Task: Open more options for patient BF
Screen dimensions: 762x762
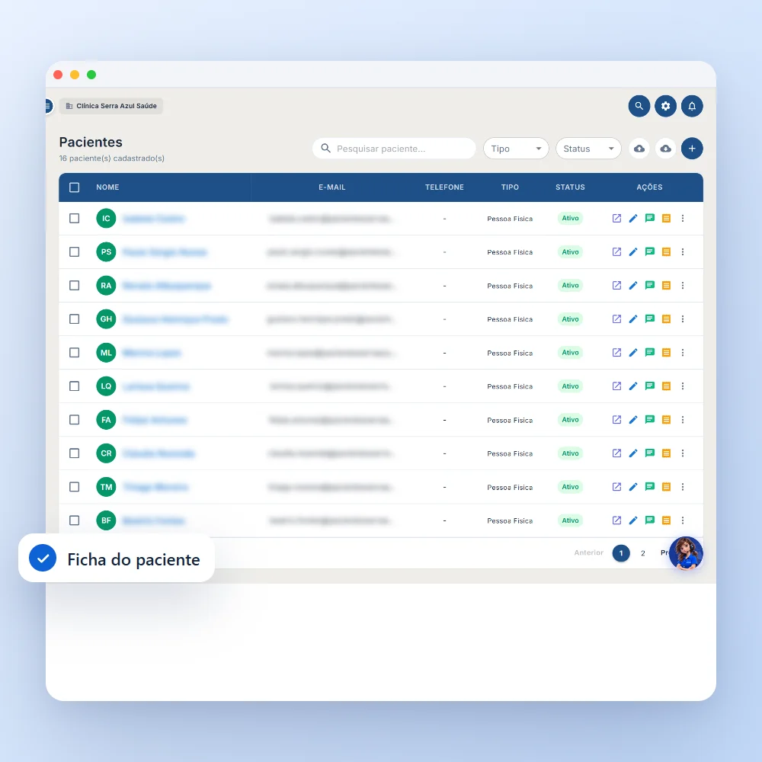Action: pos(683,520)
